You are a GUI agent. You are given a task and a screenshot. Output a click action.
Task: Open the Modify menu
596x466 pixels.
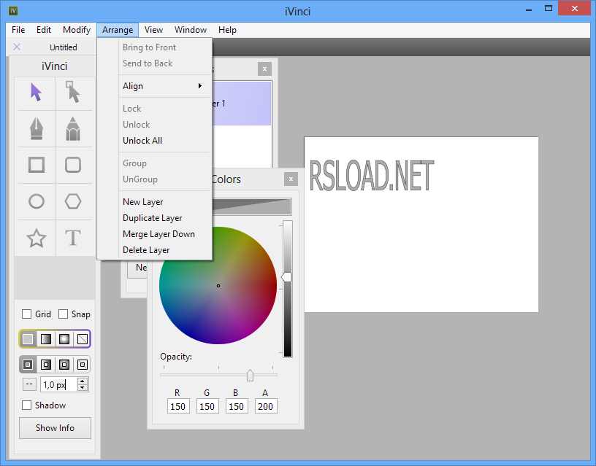point(77,30)
